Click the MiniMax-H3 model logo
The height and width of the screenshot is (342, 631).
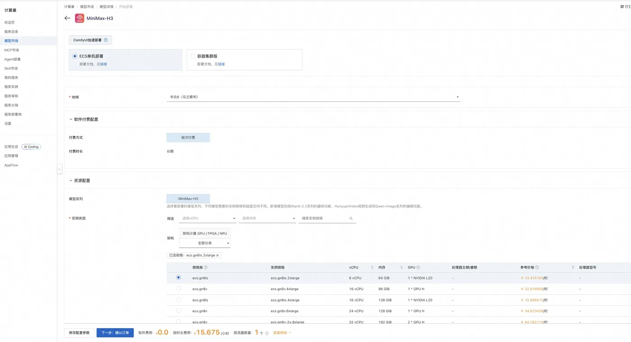click(x=79, y=18)
